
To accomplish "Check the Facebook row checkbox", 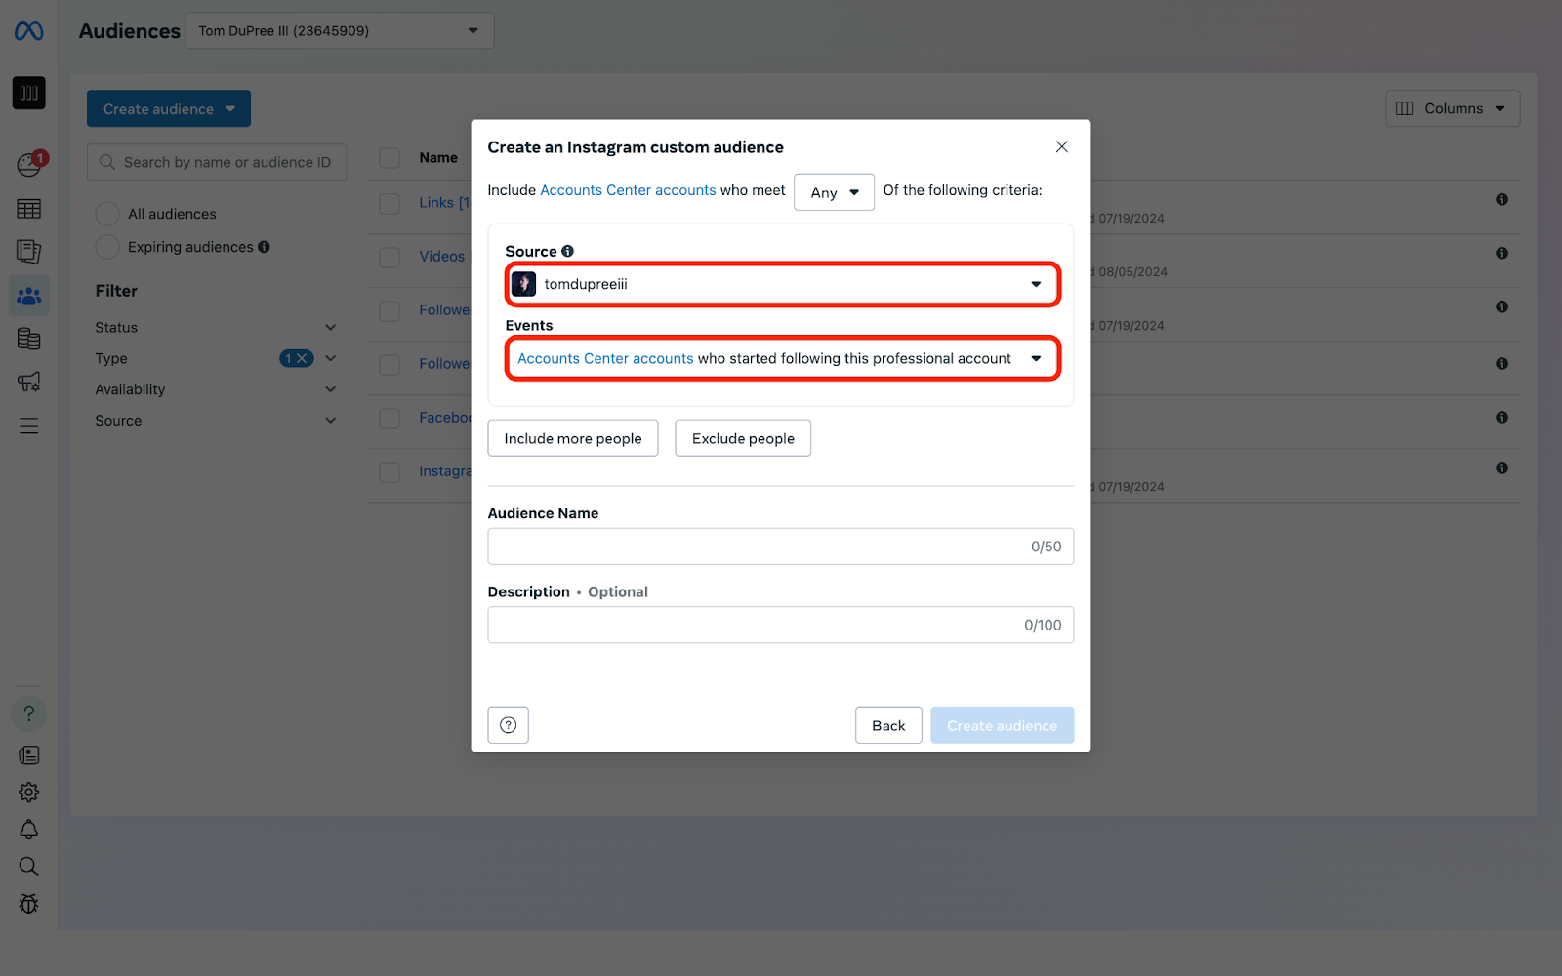I will [390, 418].
